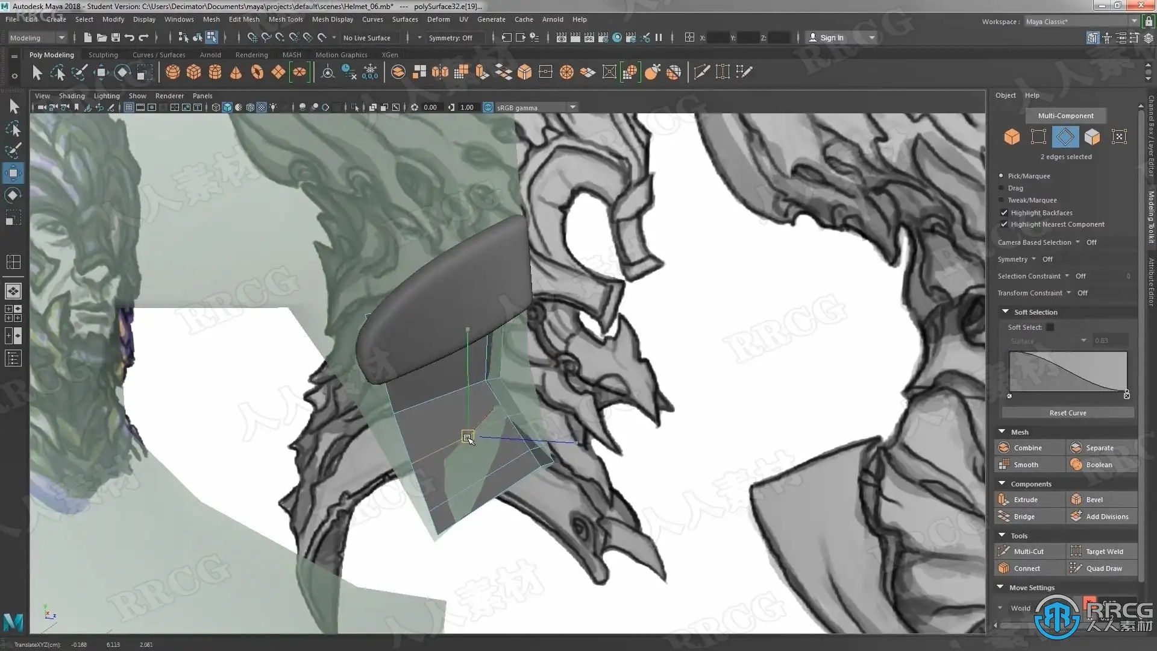This screenshot has height=651, width=1157.
Task: Click the Undo icon in status line
Action: 129,37
